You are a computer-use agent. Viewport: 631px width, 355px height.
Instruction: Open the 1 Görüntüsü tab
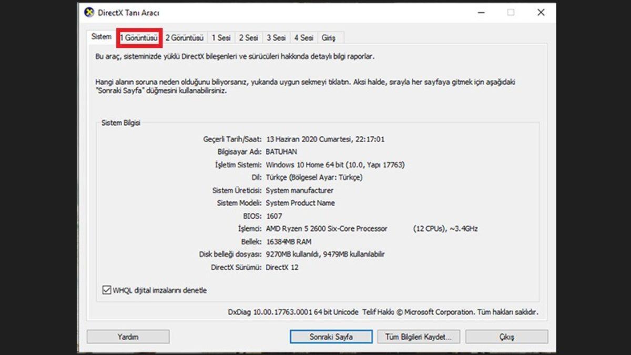(139, 38)
